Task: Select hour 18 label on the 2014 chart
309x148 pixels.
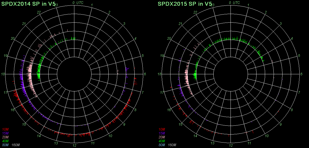Action: 3,74
